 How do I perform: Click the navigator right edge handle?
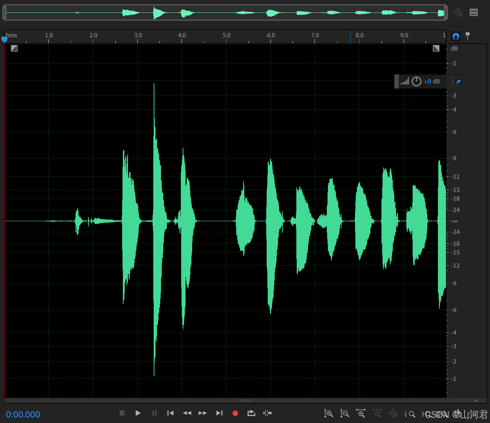446,12
